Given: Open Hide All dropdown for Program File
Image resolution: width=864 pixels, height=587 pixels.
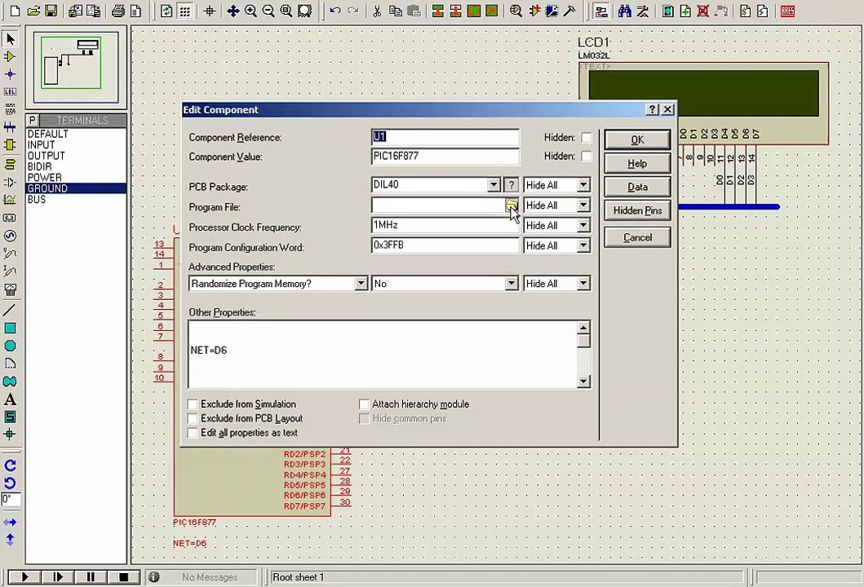Looking at the screenshot, I should [x=583, y=205].
